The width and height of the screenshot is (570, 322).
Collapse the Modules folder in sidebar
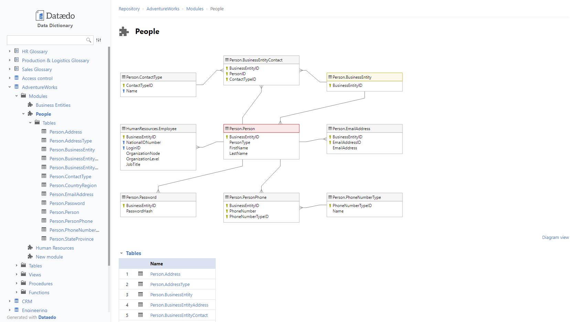click(17, 96)
